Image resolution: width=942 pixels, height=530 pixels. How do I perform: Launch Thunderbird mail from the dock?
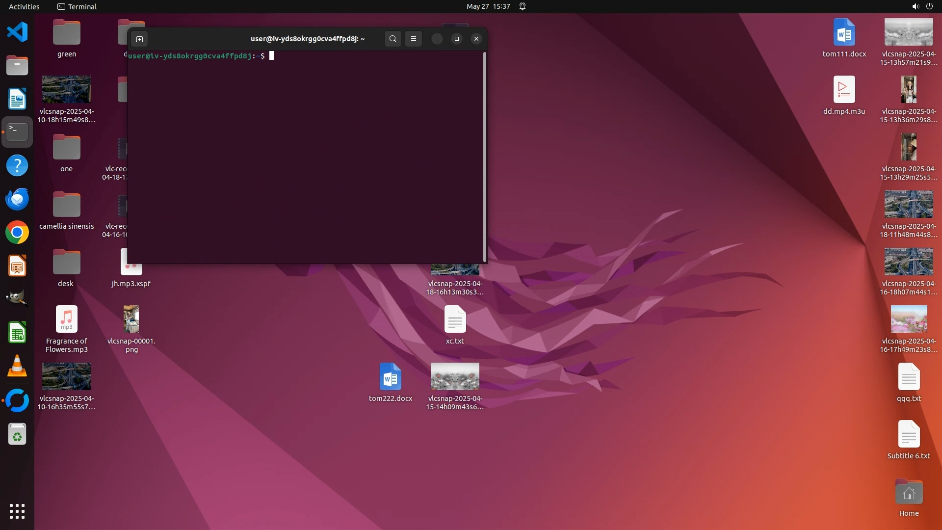17,199
